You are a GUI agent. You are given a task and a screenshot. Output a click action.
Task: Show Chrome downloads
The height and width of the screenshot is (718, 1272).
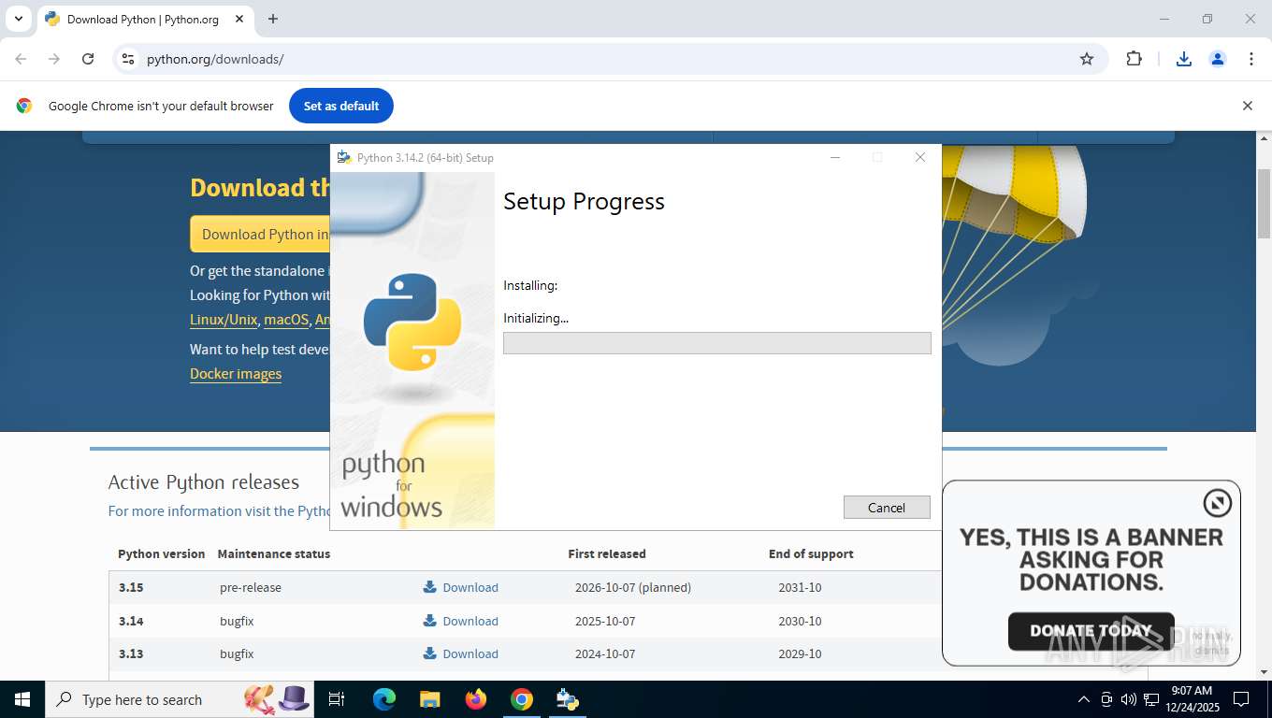1183,59
